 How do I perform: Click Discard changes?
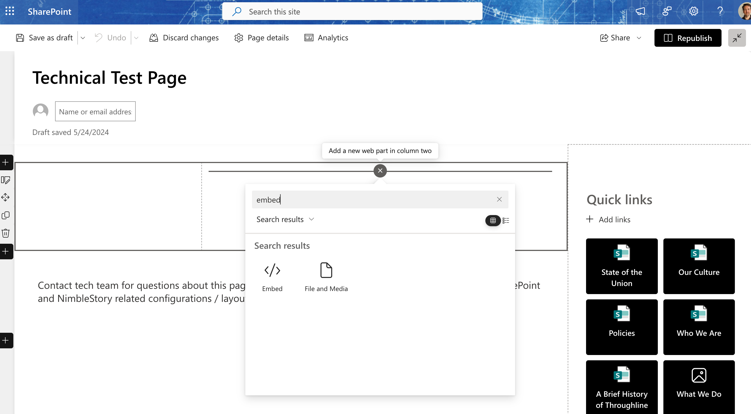click(x=184, y=38)
